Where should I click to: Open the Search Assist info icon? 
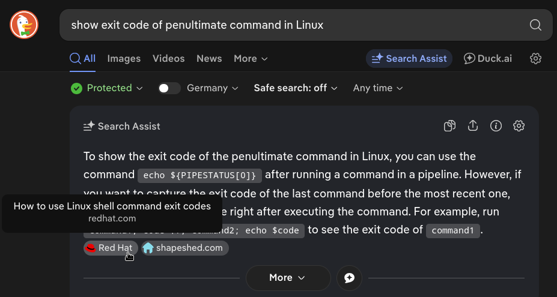point(496,126)
